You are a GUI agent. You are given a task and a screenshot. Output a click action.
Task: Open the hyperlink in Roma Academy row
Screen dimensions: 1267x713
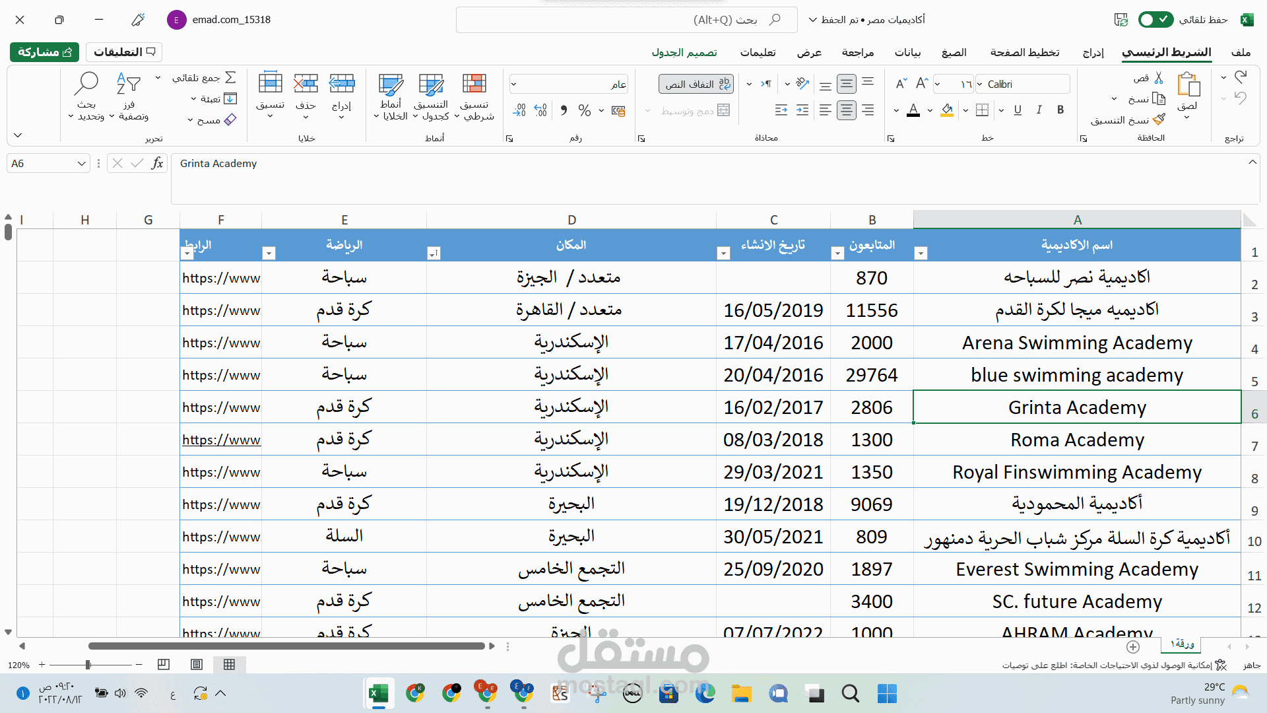point(221,440)
